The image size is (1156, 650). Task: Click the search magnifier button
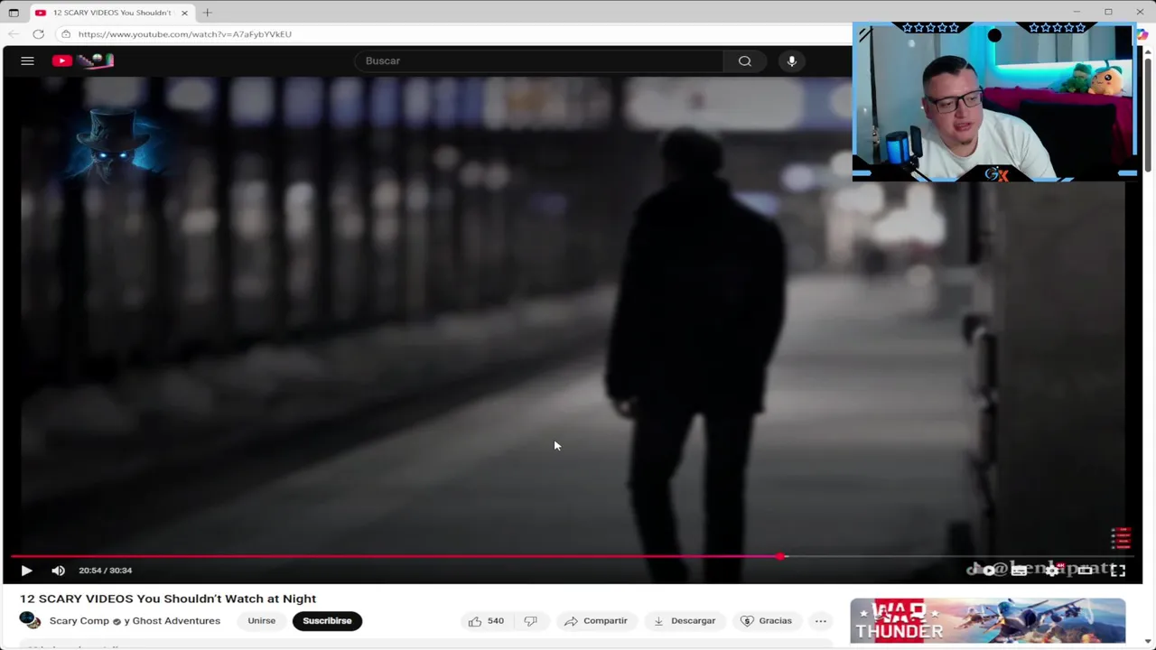tap(744, 60)
